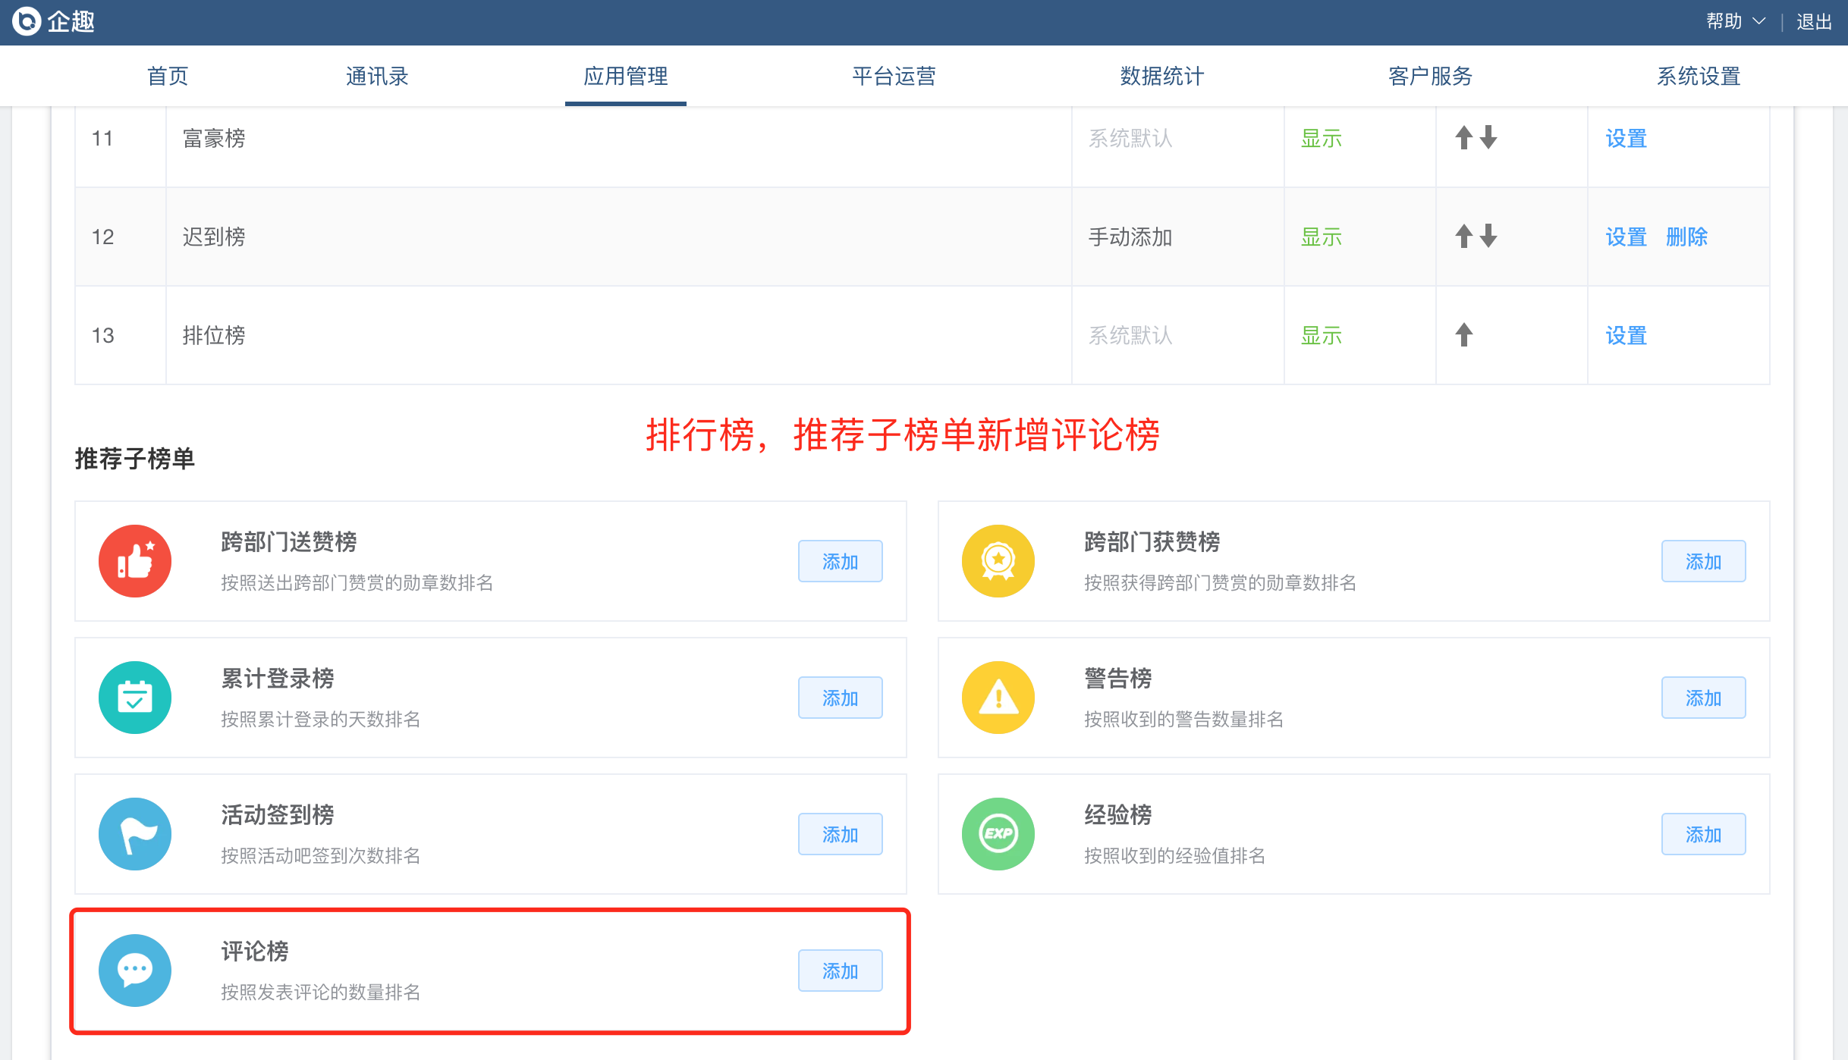Toggle 显示 status for 迟到榜
The image size is (1848, 1060).
coord(1321,237)
